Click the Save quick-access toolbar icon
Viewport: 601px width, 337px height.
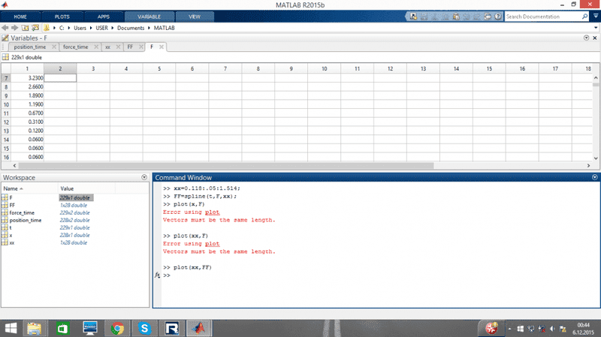(424, 17)
